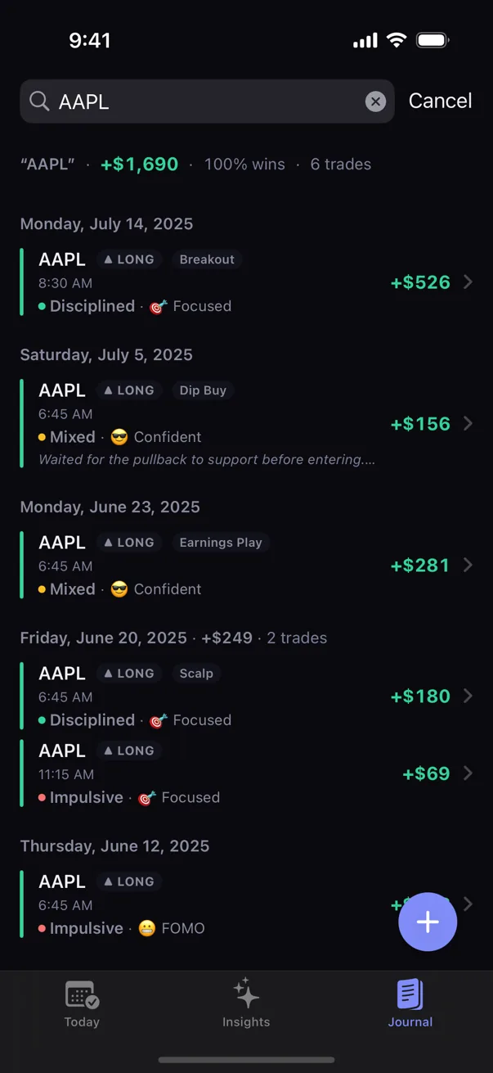This screenshot has width=493, height=1073.
Task: Tap the Focused target emoji on 11:15 AM trade
Action: pos(147,798)
